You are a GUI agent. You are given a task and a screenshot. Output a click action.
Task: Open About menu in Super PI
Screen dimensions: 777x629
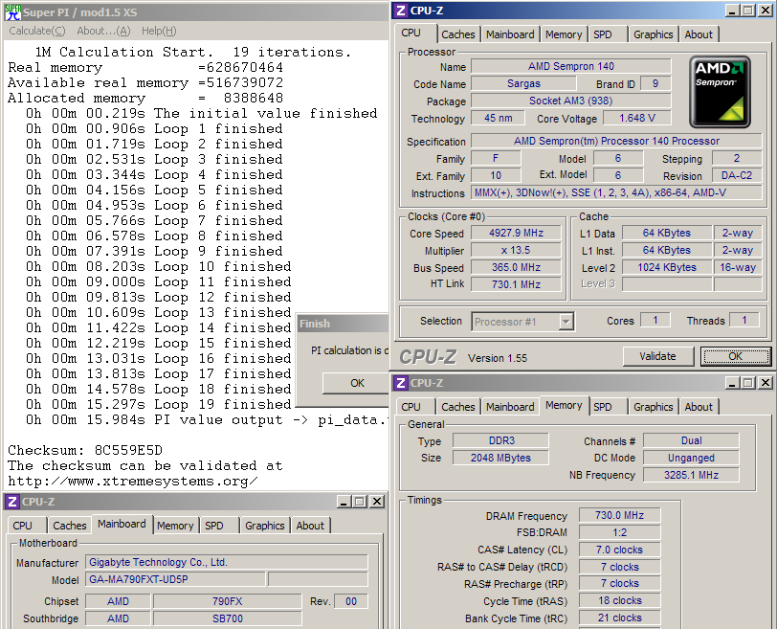pos(103,31)
